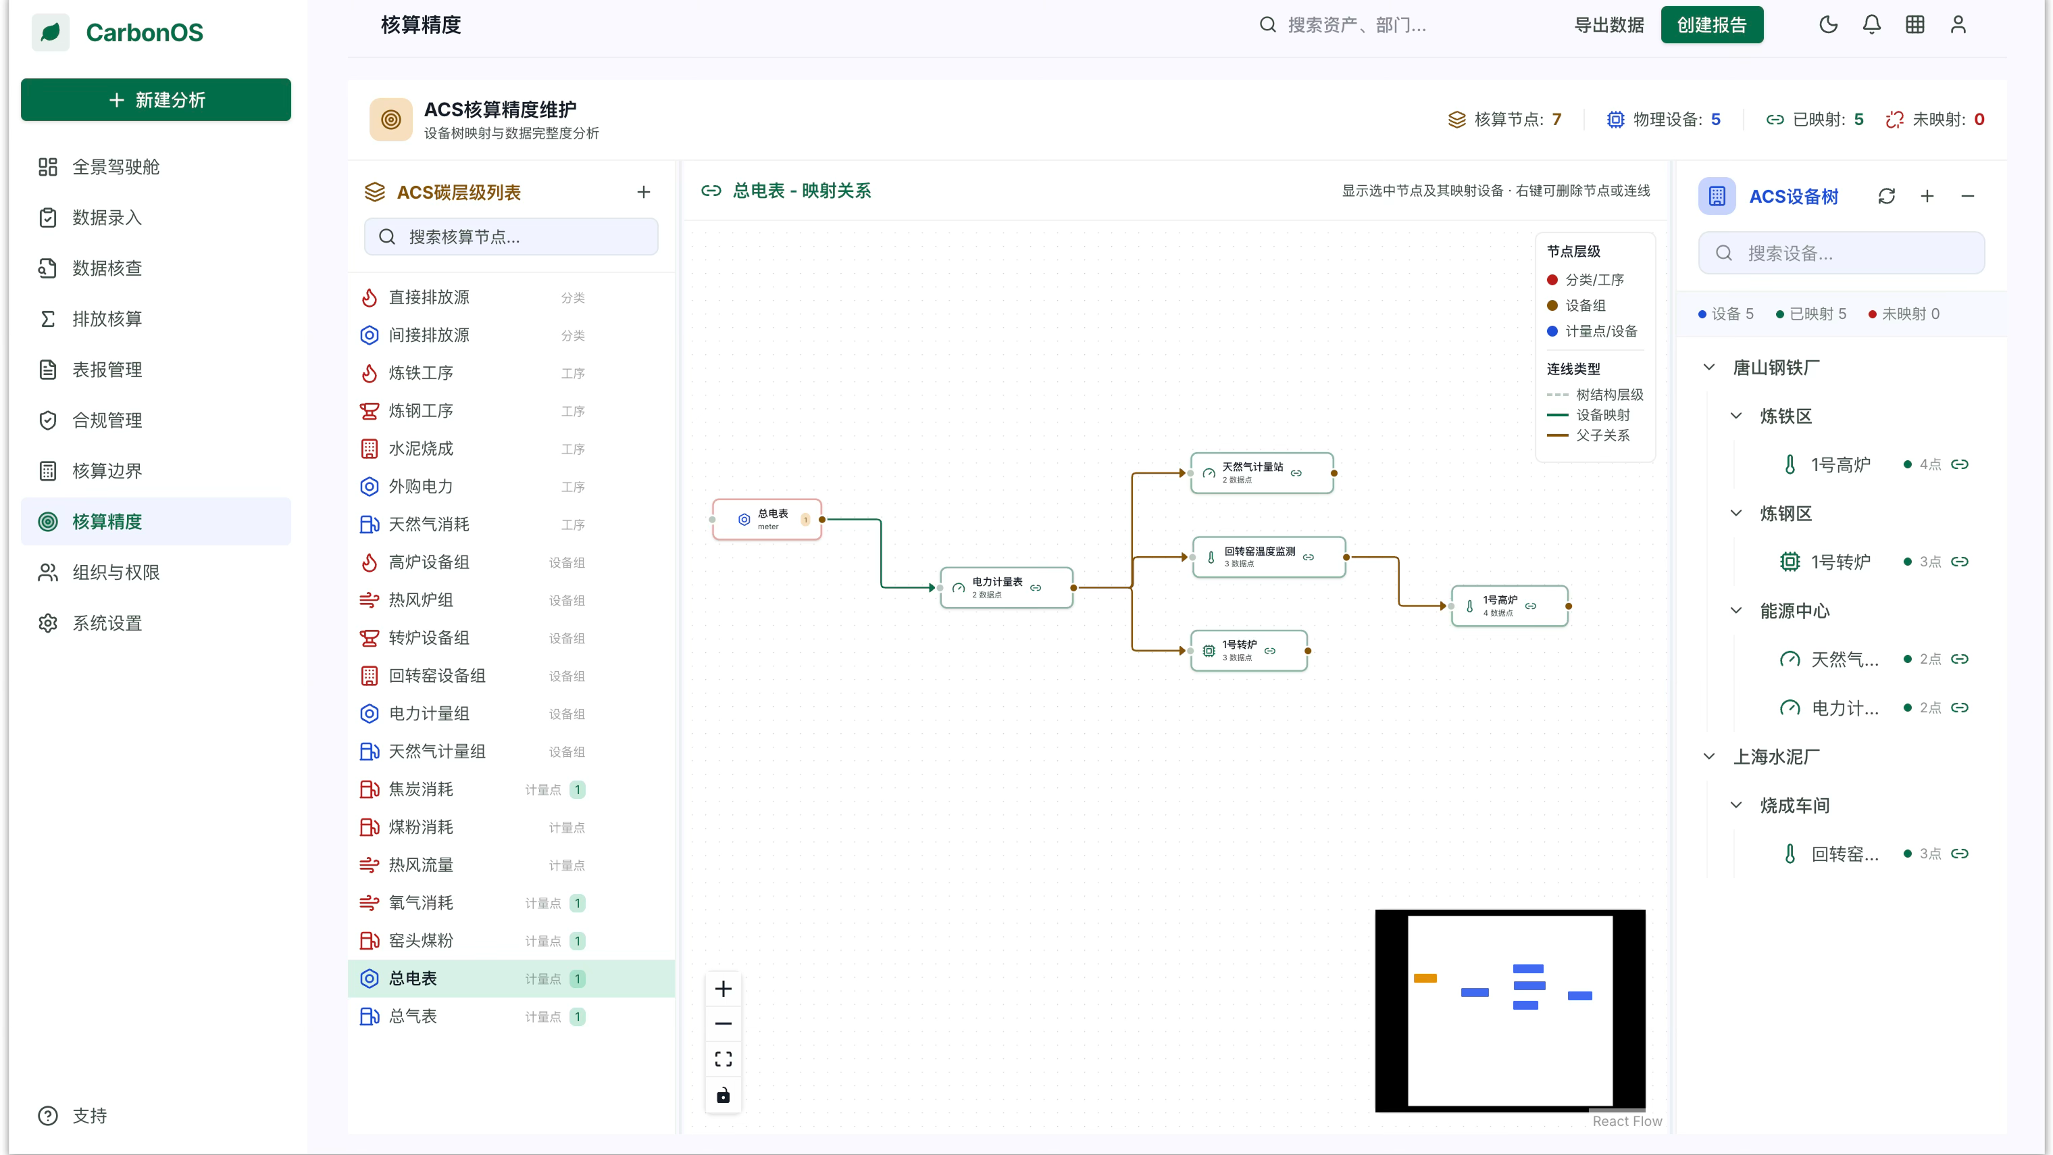Open 数据核查 in sidebar
Screen dimensions: 2053x1155
tap(155, 268)
